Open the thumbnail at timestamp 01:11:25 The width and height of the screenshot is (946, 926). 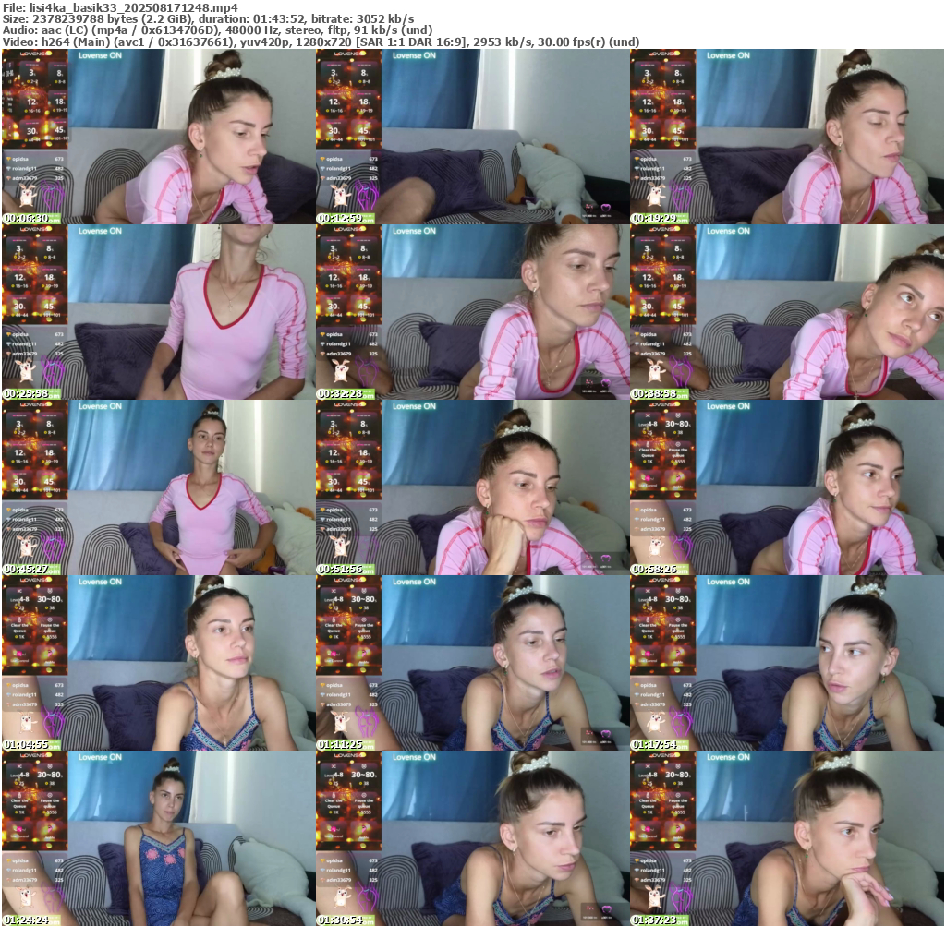pyautogui.click(x=473, y=663)
